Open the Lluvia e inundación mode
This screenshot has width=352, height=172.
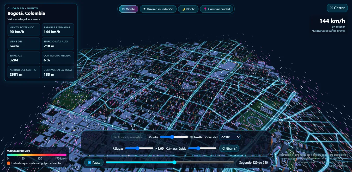158,9
